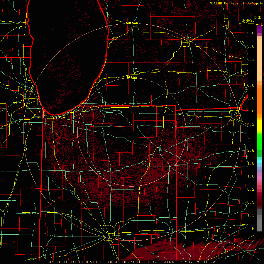
Task: Click the 100 NMI range ring label
Action: pos(132,23)
